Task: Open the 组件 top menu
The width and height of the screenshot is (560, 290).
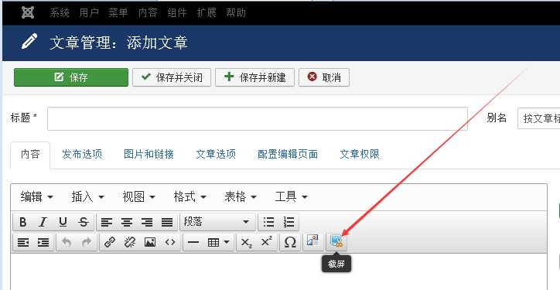Action: tap(177, 12)
